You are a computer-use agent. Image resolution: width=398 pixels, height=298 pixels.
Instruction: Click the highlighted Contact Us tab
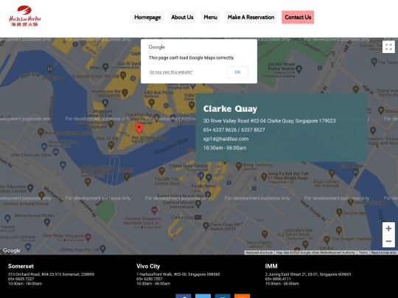point(298,17)
